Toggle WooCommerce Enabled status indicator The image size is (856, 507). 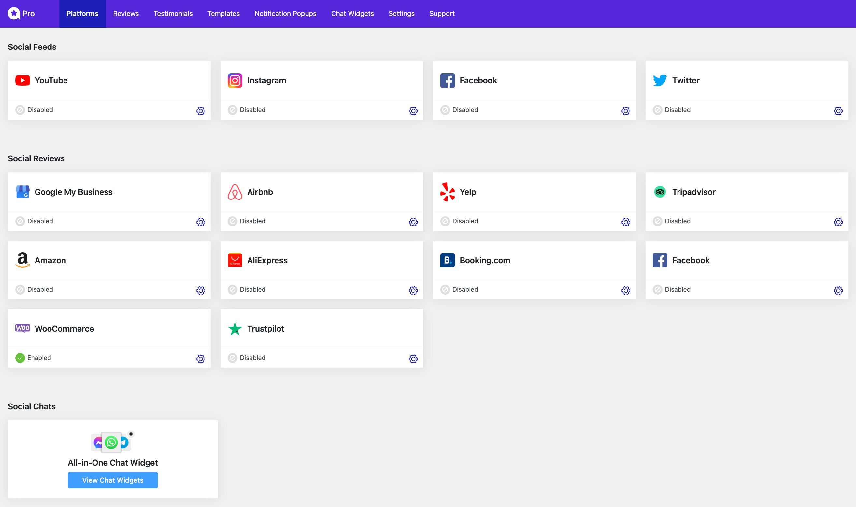[x=20, y=358]
